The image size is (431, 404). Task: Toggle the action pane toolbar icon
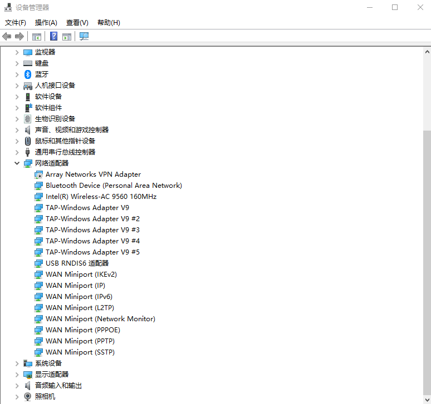pyautogui.click(x=67, y=37)
